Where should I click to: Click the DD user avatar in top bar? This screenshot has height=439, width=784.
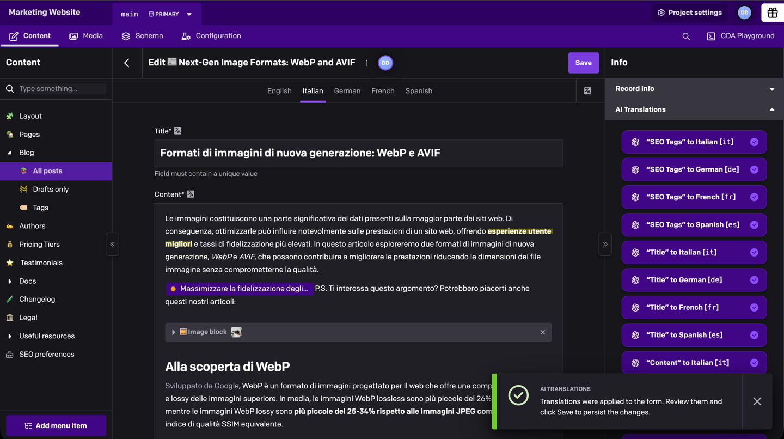tap(744, 13)
